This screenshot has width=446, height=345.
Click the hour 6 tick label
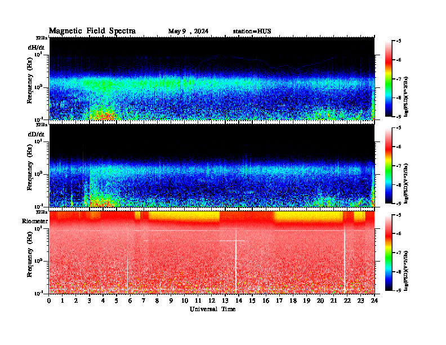130,300
